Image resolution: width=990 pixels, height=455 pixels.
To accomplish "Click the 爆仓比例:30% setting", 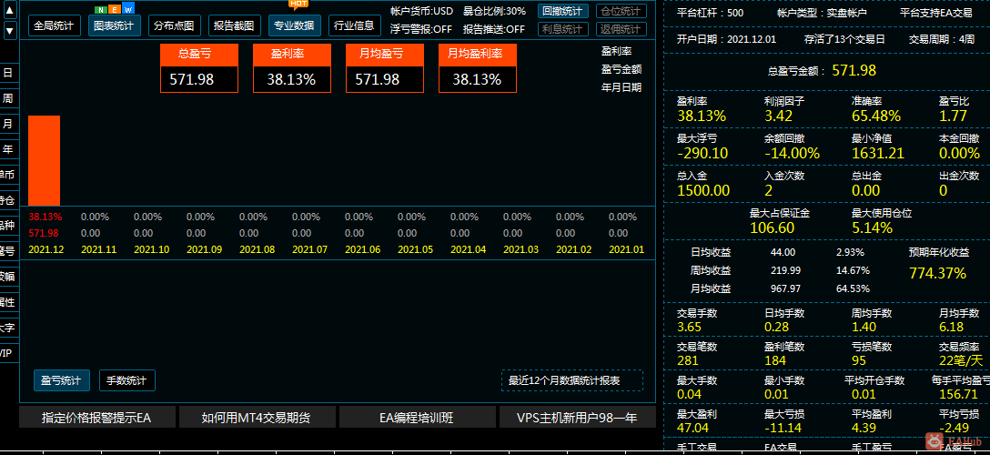I will coord(494,11).
